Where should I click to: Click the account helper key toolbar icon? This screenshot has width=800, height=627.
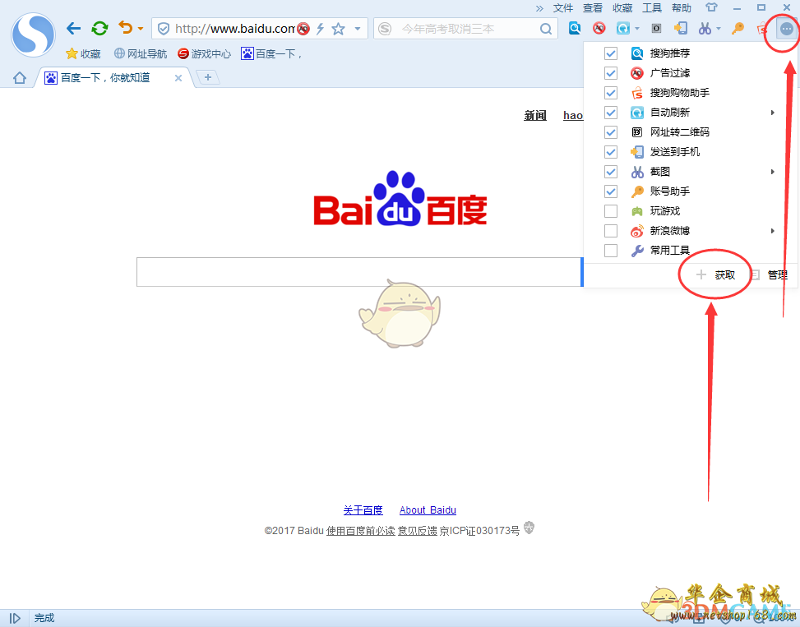[x=738, y=28]
